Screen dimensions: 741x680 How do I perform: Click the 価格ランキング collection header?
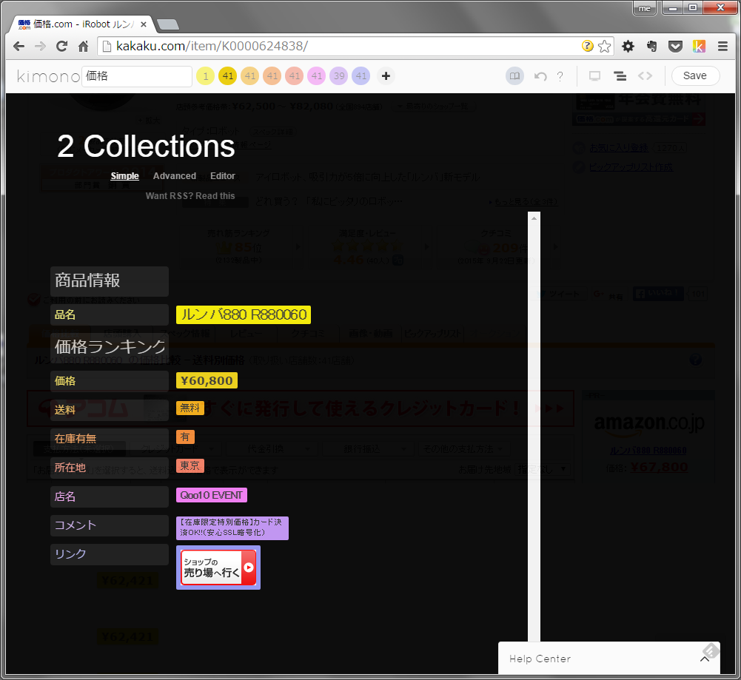(x=109, y=347)
